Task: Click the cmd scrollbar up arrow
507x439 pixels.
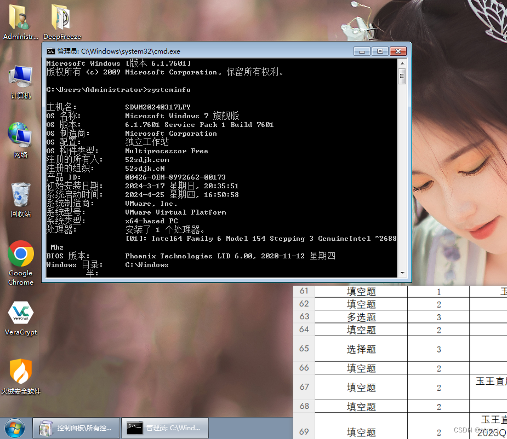Action: tap(402, 63)
